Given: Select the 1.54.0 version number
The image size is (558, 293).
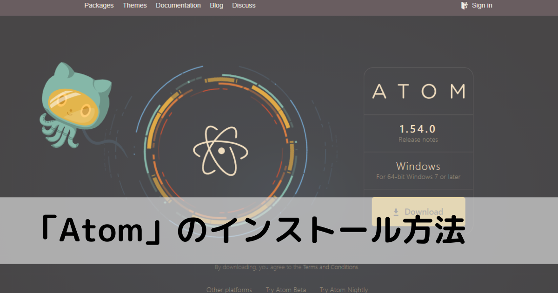Looking at the screenshot, I should pyautogui.click(x=418, y=129).
